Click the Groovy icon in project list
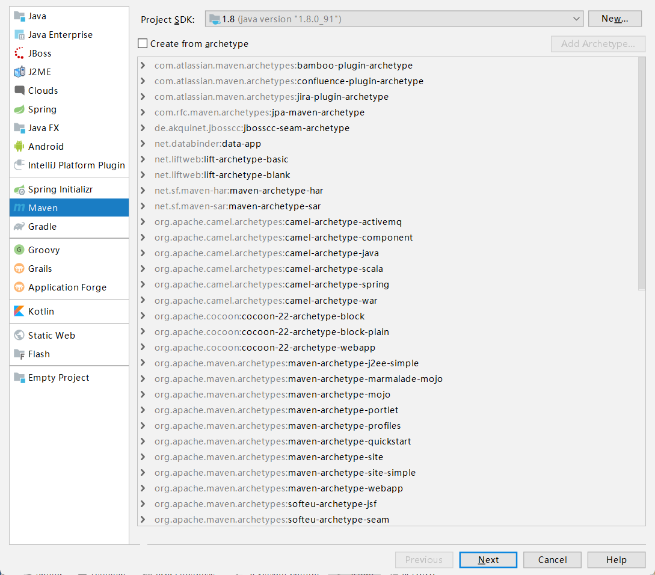Screen dimensions: 655x575 pos(19,250)
